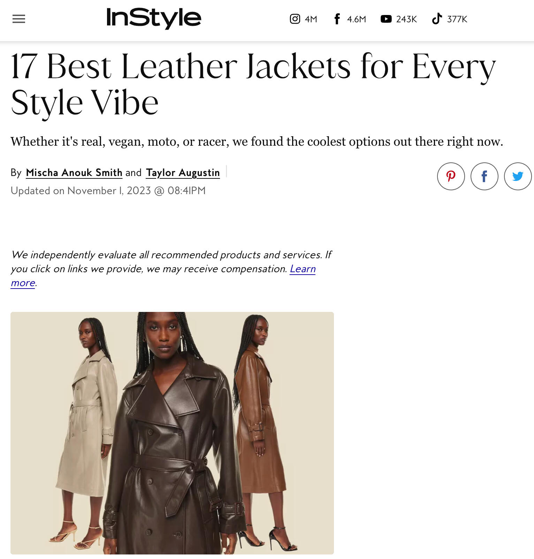
Task: Open author Taylor Augustin's page
Action: (183, 173)
